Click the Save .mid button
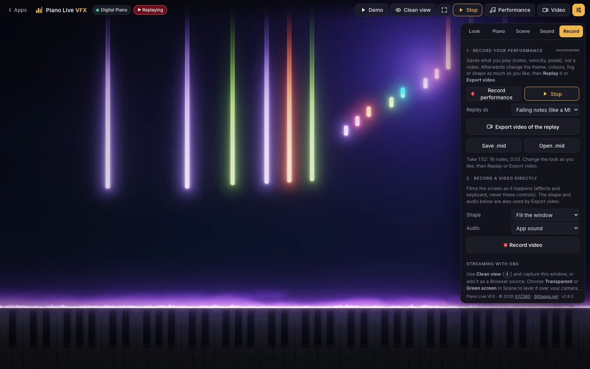 click(494, 146)
